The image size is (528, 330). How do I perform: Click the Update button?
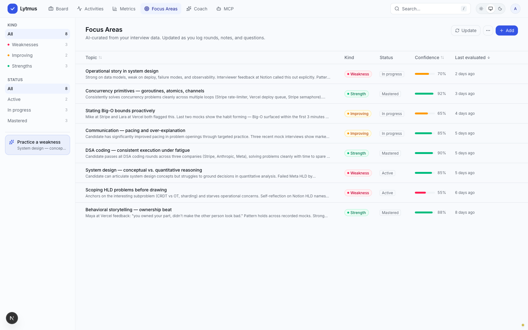point(466,30)
